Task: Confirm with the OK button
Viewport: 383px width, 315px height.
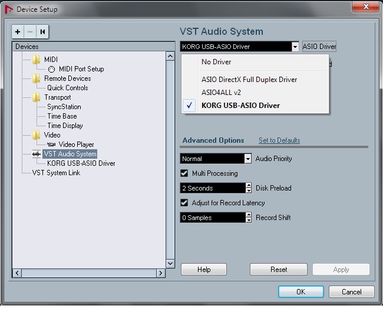Action: click(301, 292)
